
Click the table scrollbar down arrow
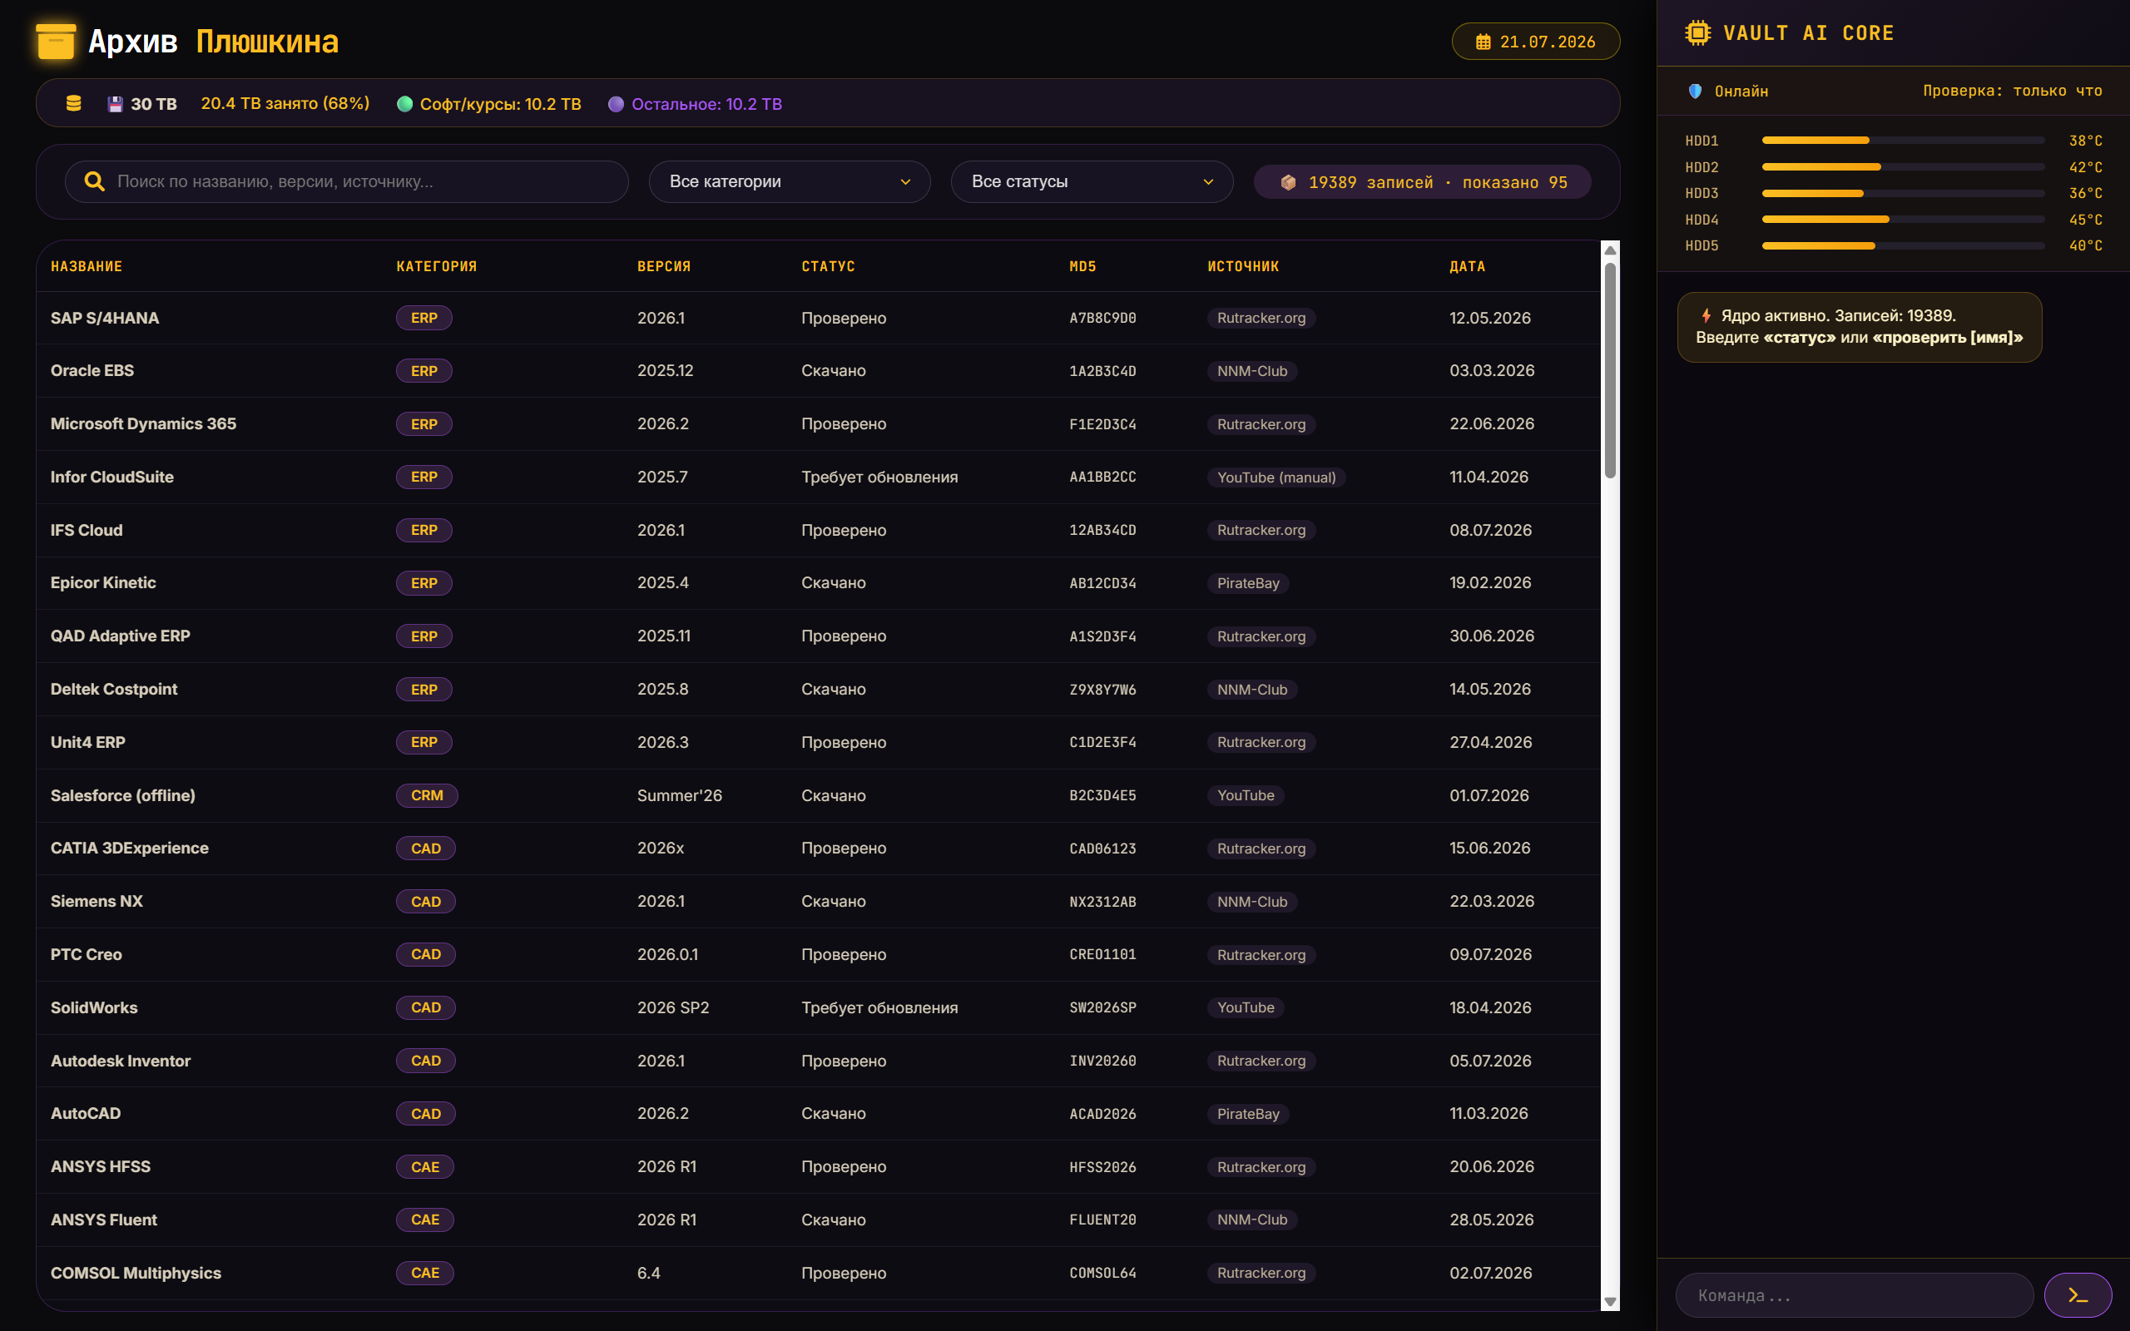coord(1610,1301)
